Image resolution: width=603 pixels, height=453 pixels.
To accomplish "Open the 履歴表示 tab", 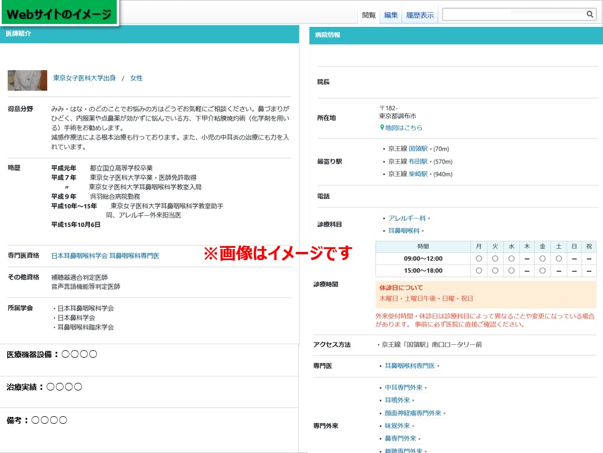I will (420, 15).
